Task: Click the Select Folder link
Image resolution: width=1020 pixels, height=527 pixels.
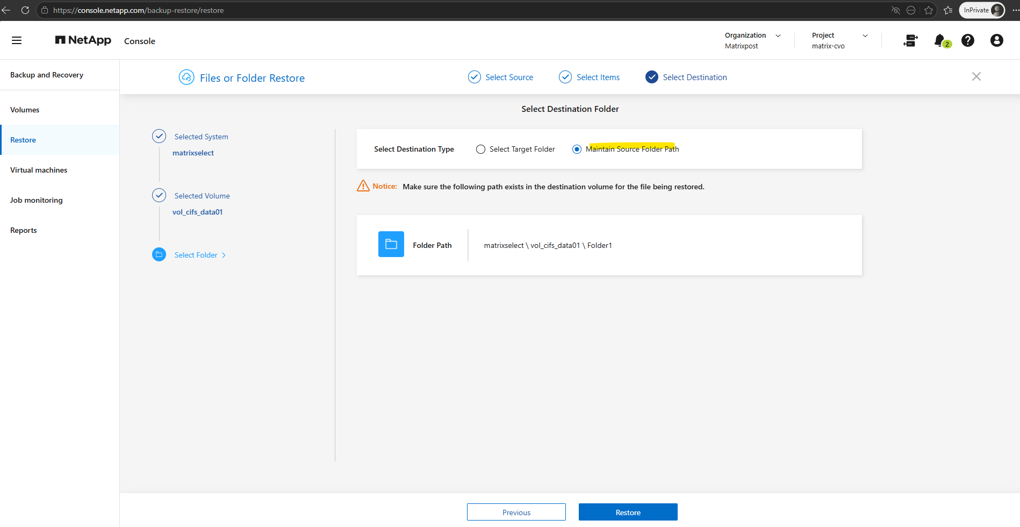Action: point(196,255)
